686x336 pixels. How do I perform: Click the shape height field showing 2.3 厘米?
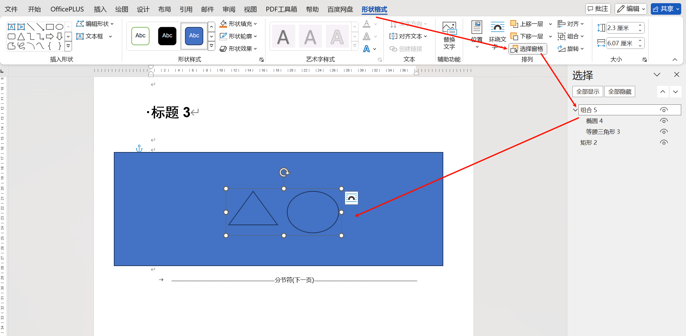coord(621,28)
